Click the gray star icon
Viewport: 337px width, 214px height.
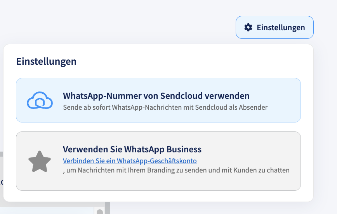tap(40, 161)
